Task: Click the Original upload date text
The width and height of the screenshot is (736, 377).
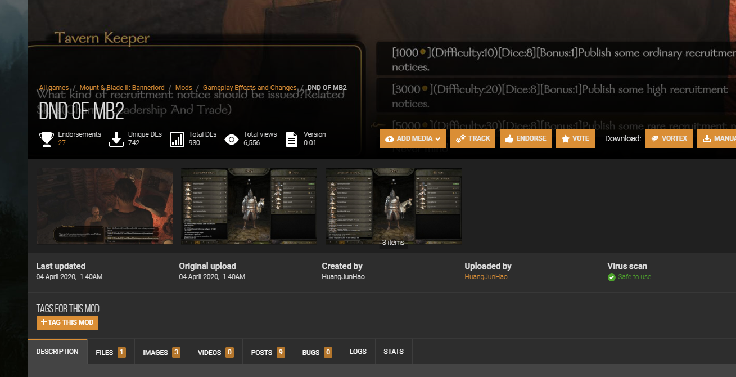Action: [x=212, y=277]
